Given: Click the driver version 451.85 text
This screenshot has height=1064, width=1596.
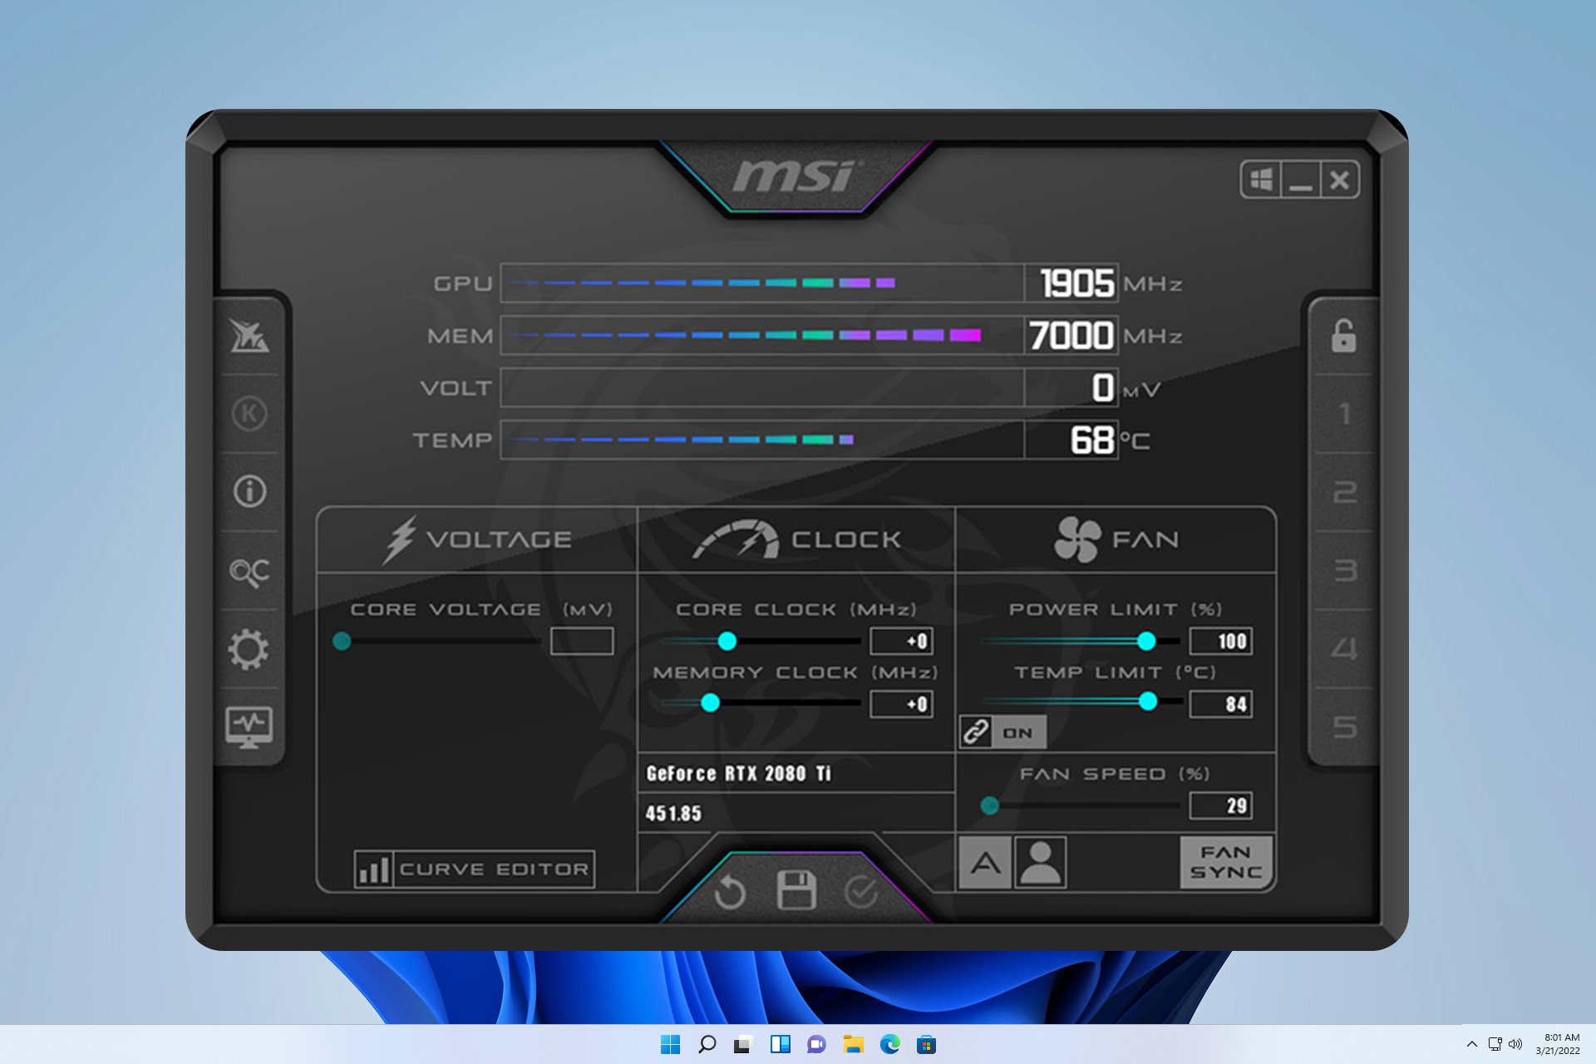Looking at the screenshot, I should (x=673, y=814).
